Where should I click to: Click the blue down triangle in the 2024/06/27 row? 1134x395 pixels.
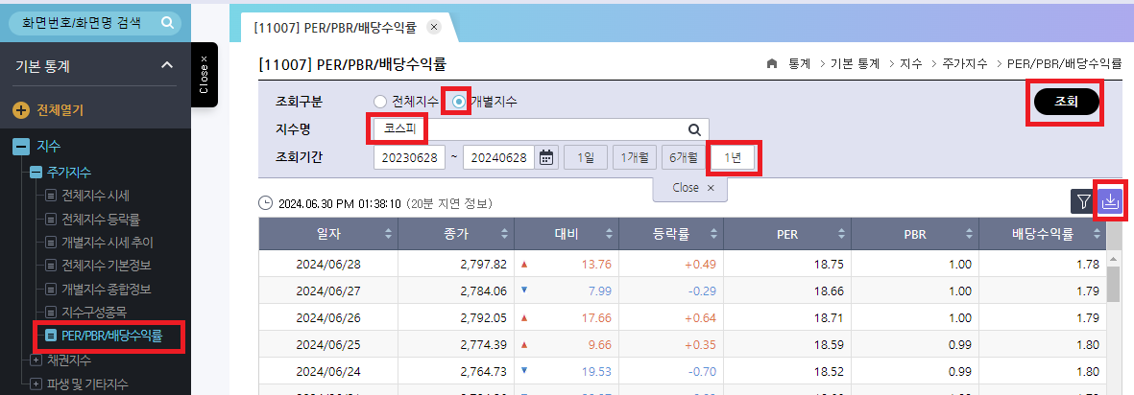524,290
